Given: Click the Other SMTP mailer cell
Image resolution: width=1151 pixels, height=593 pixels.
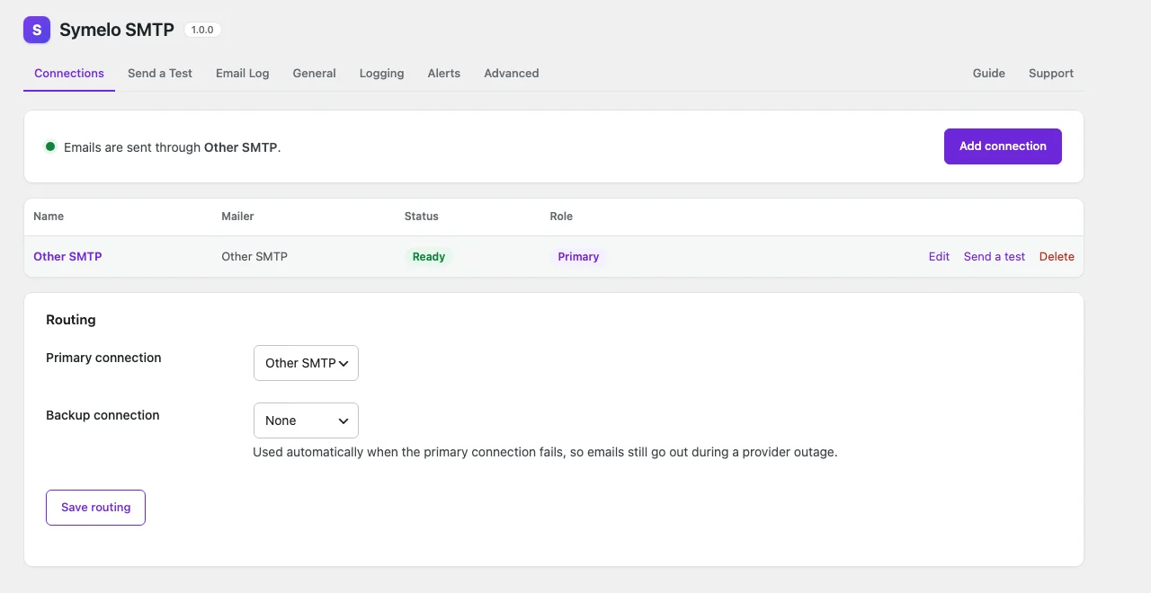Looking at the screenshot, I should click(x=254, y=257).
